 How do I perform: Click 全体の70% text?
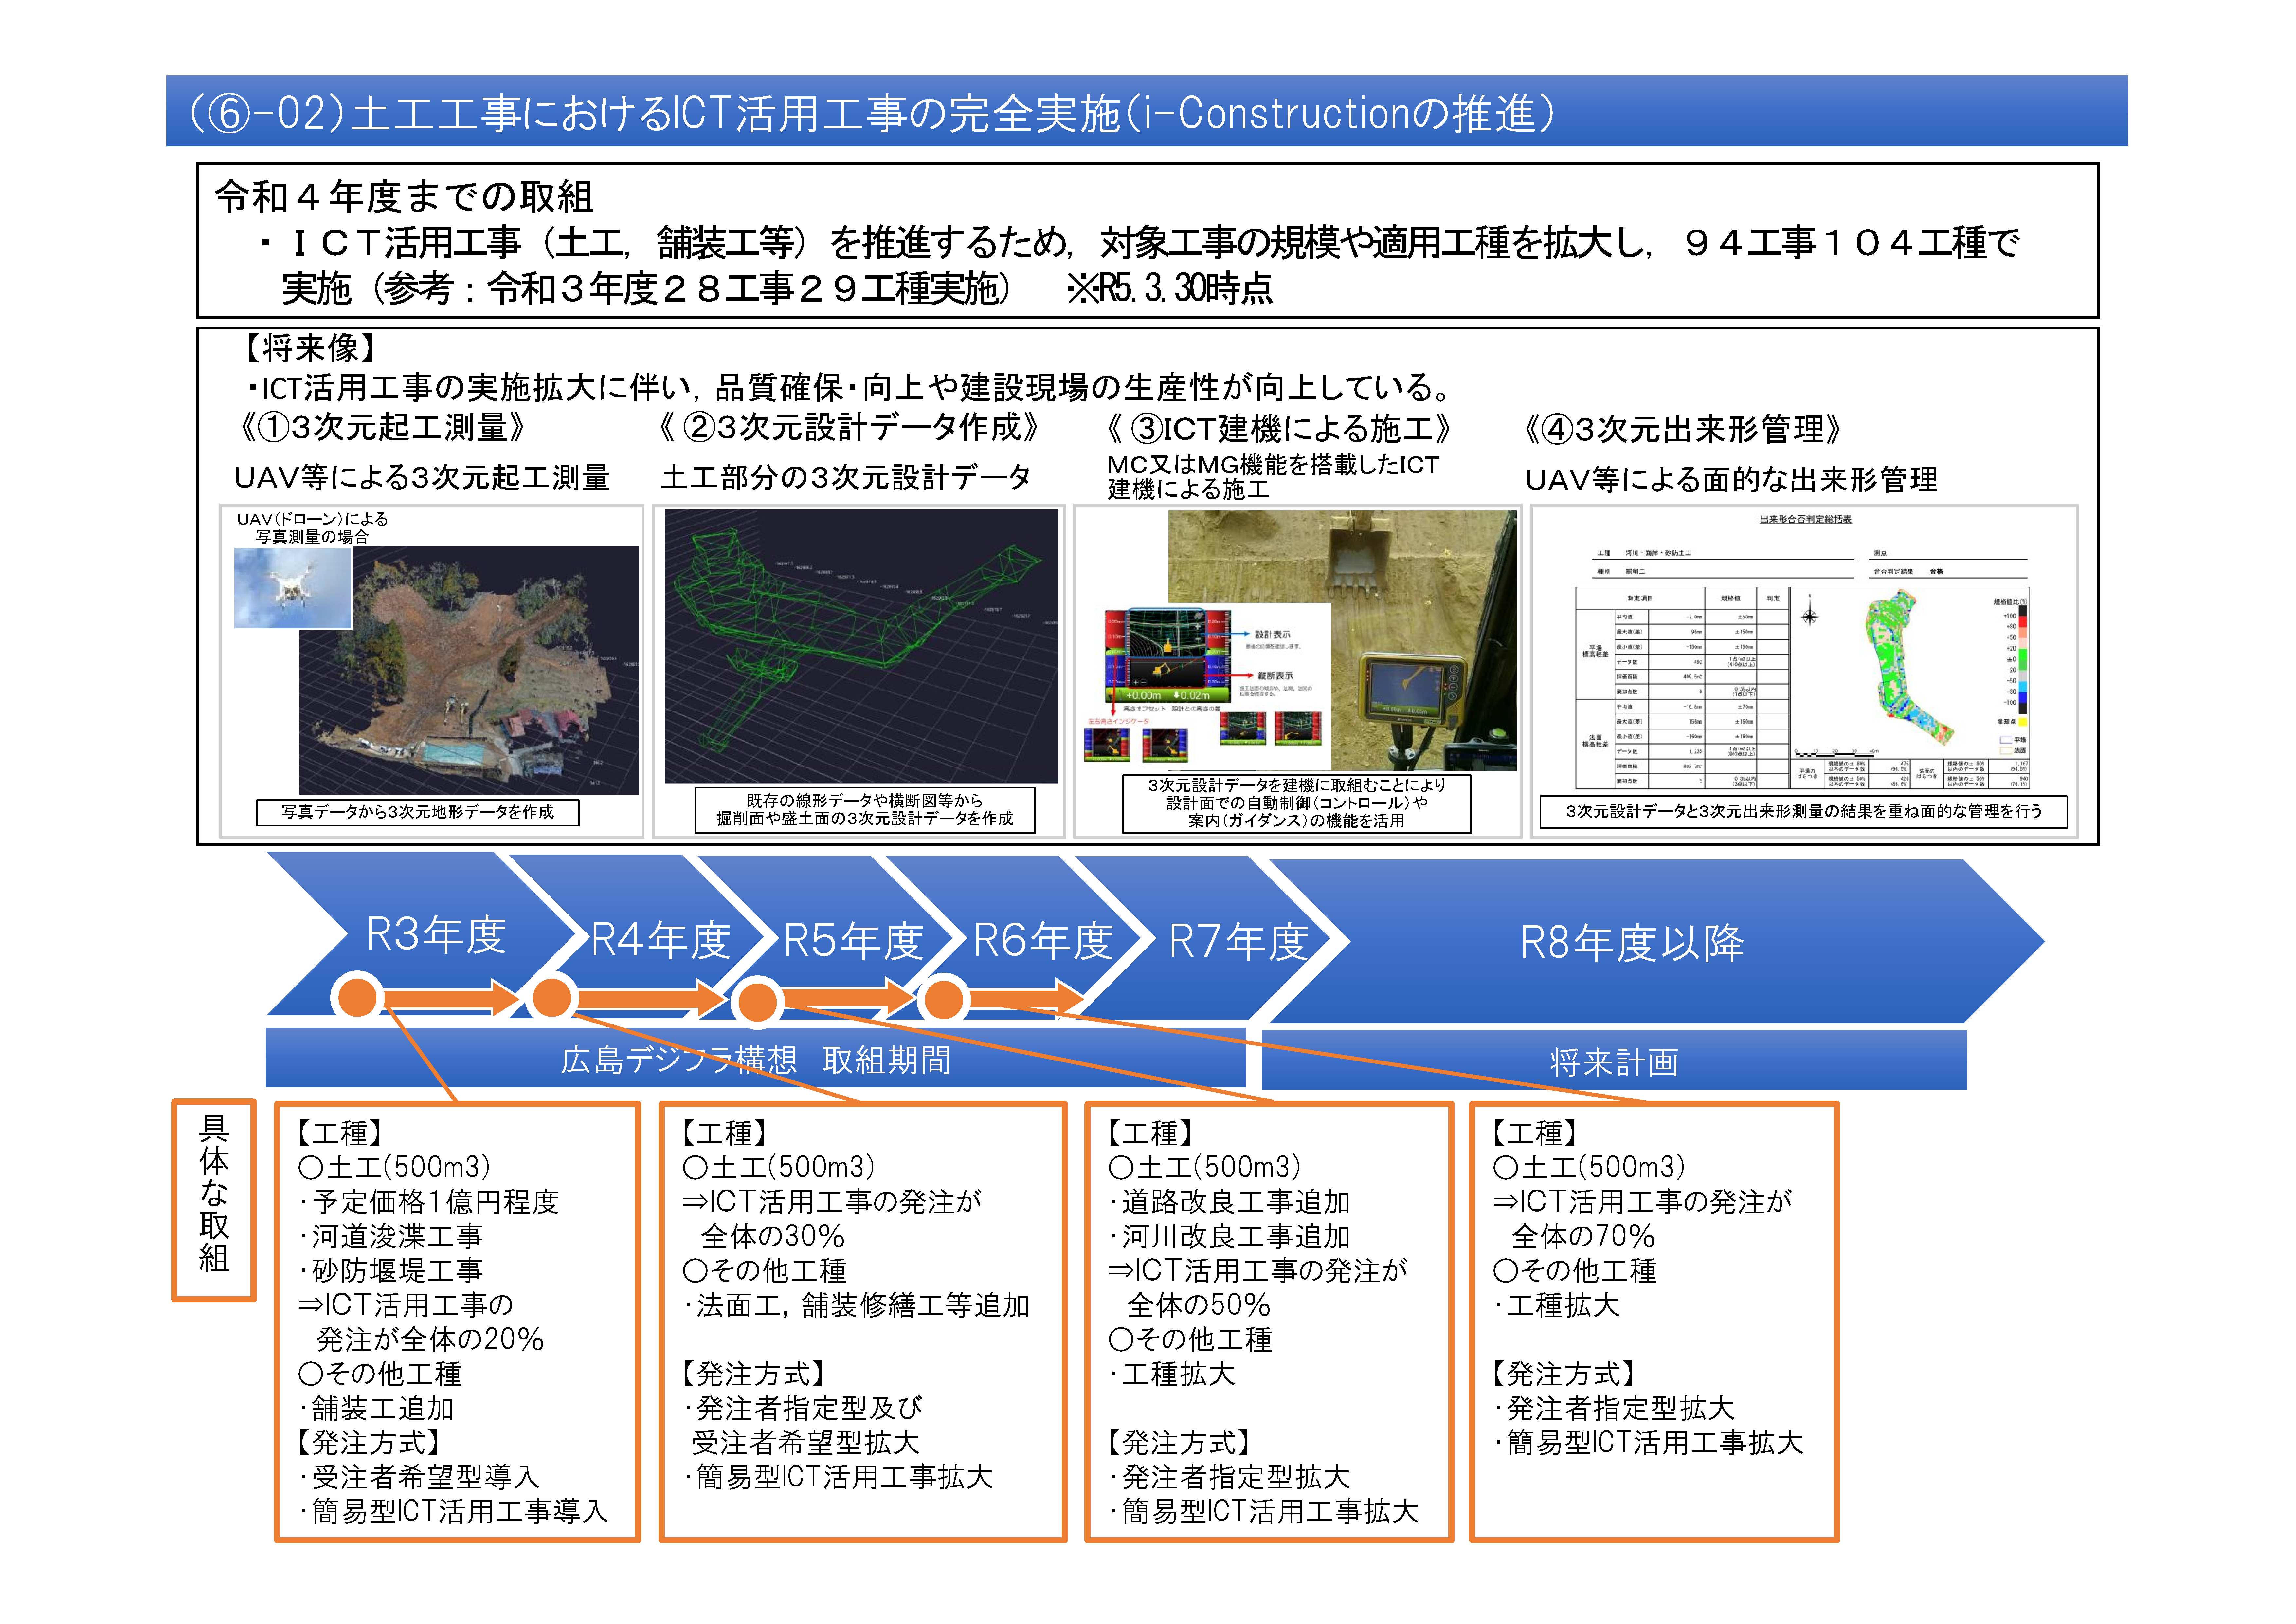(1583, 1237)
